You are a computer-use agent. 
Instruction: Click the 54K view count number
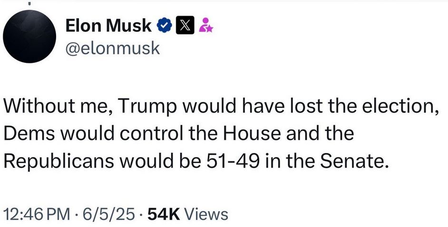(164, 214)
